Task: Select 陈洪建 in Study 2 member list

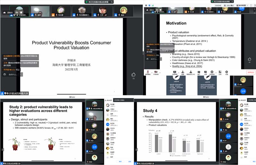Action: 113,104
